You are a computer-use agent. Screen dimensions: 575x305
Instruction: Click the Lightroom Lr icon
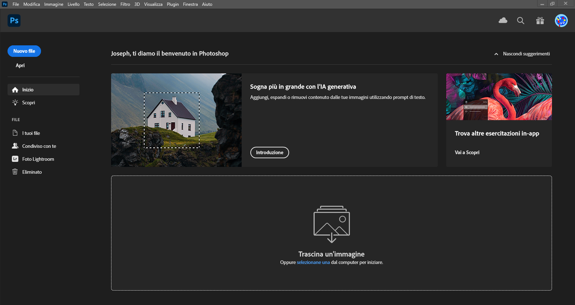click(15, 159)
